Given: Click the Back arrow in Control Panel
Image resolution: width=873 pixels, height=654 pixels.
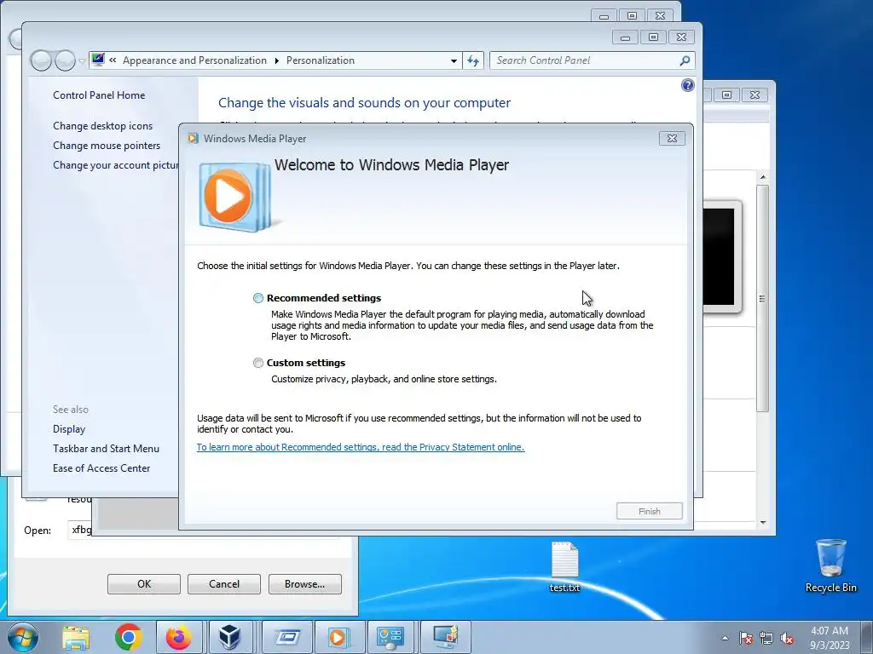Looking at the screenshot, I should click(41, 60).
